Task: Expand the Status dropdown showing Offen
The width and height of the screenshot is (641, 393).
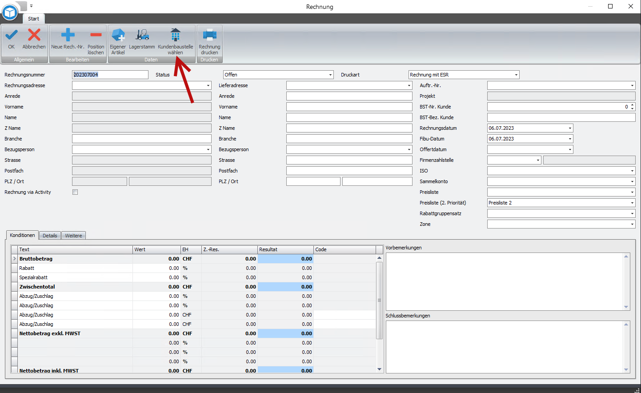Action: click(330, 75)
